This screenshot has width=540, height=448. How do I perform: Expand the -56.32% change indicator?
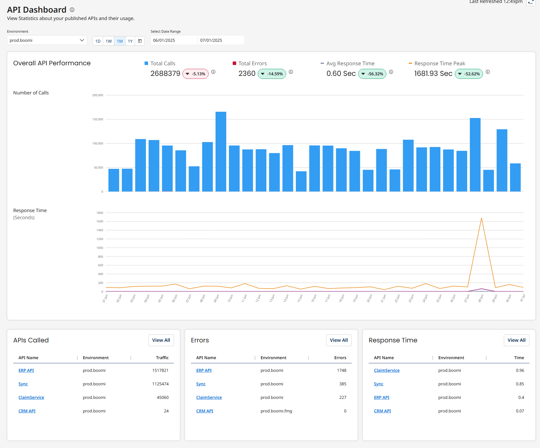tap(372, 74)
